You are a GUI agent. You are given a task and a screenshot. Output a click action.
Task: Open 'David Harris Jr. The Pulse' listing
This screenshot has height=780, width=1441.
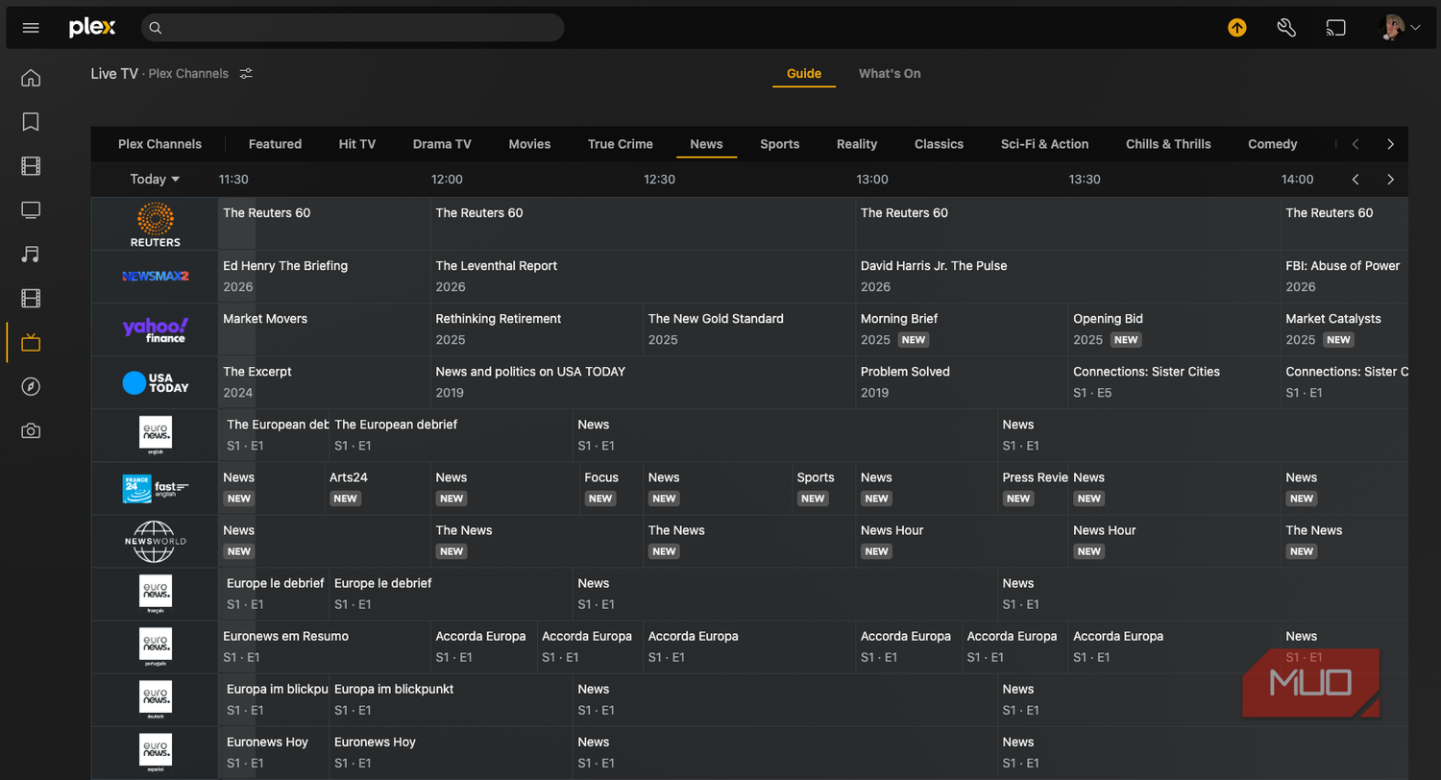coord(1068,277)
